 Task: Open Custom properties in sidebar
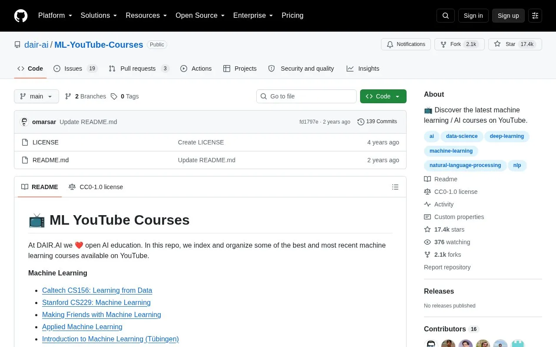click(454, 217)
